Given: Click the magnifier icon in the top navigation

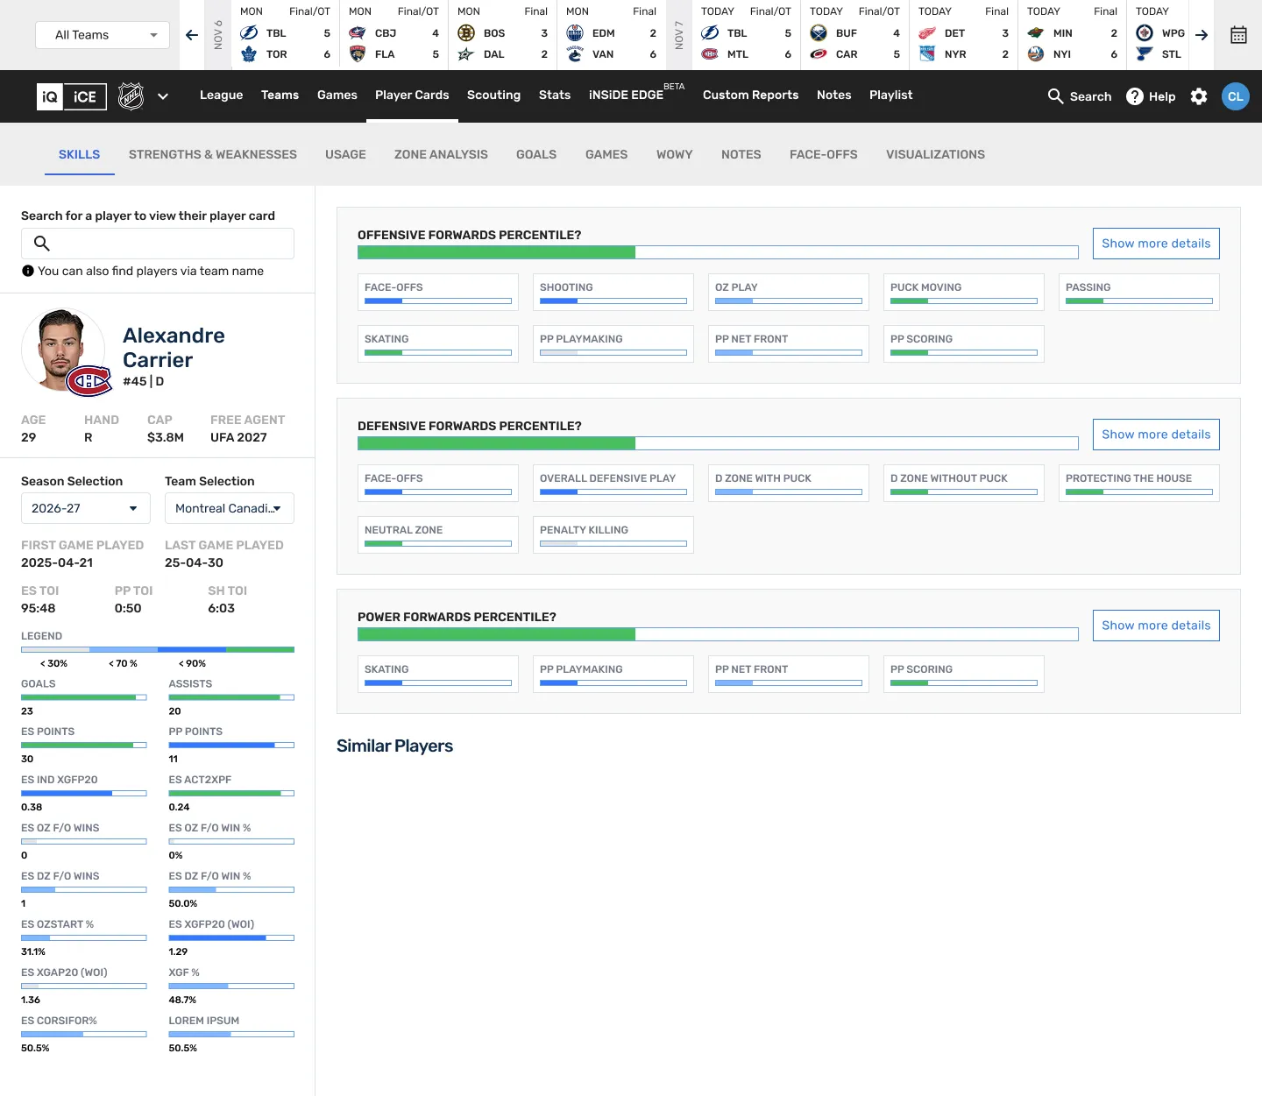Looking at the screenshot, I should (1056, 96).
